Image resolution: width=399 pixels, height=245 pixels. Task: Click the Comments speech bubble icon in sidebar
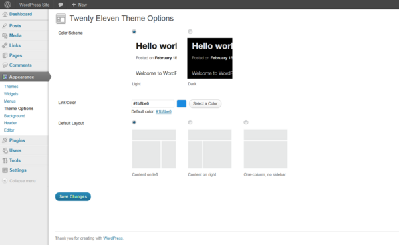pyautogui.click(x=5, y=65)
